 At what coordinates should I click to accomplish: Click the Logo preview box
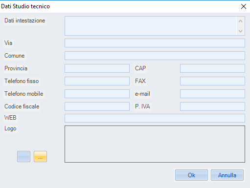[155, 144]
